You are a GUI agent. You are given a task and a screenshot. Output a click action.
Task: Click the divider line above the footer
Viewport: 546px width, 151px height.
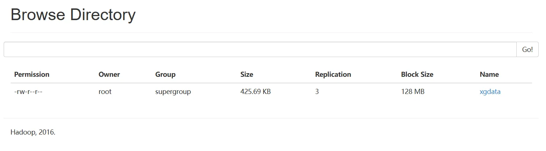pyautogui.click(x=271, y=118)
